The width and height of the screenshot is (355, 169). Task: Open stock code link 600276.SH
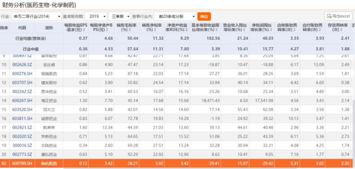[22, 74]
